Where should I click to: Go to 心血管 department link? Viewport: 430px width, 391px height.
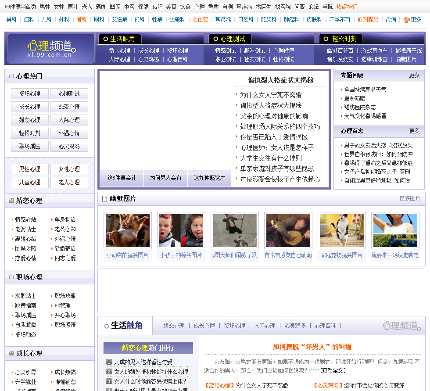tap(200, 19)
